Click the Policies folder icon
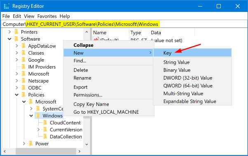 coord(23,94)
